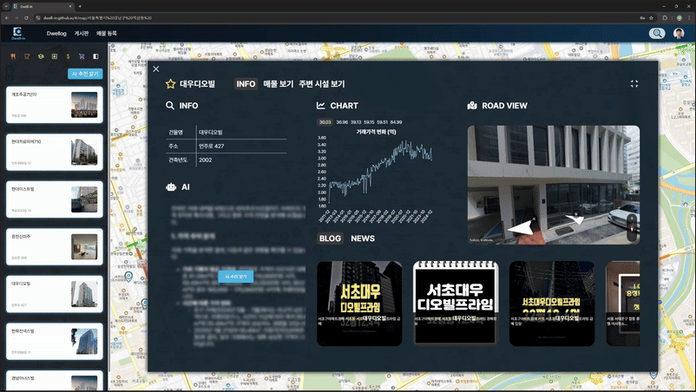
Task: Click the browser back button
Action: pos(7,17)
